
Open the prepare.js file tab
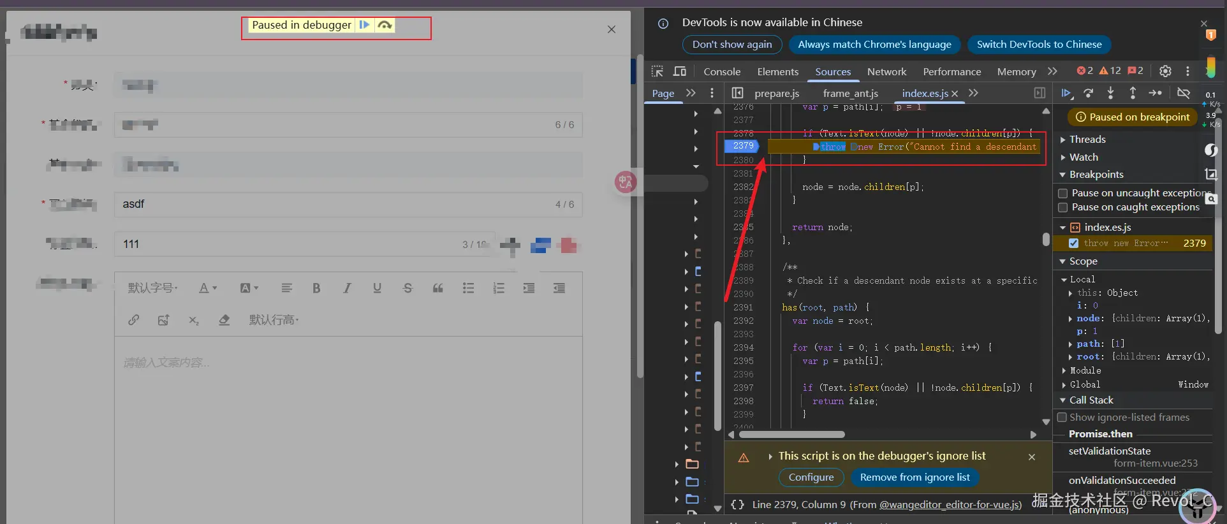pyautogui.click(x=777, y=93)
